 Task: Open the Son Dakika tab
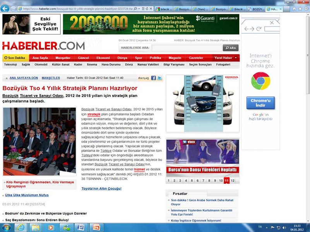click(15, 58)
